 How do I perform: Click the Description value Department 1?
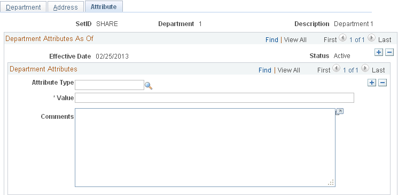(x=353, y=24)
